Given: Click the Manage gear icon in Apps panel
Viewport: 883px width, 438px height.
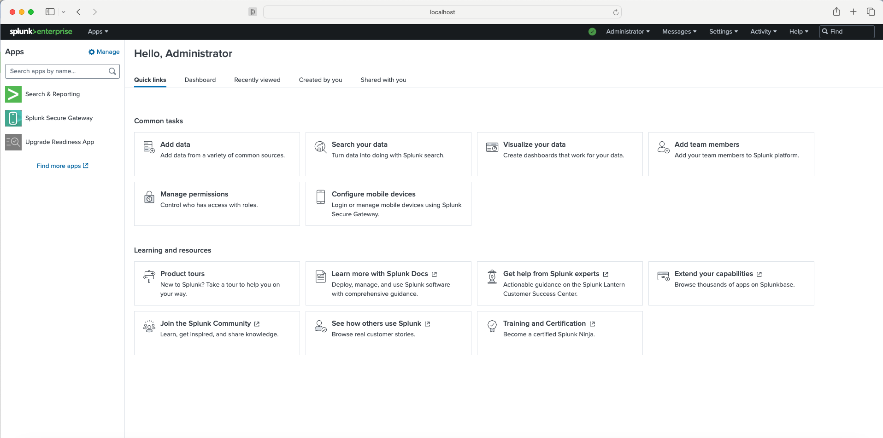Looking at the screenshot, I should point(92,52).
